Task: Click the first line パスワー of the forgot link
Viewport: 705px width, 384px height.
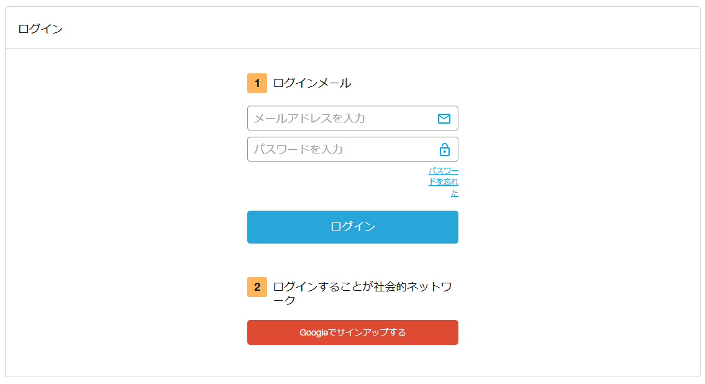Action: (443, 171)
